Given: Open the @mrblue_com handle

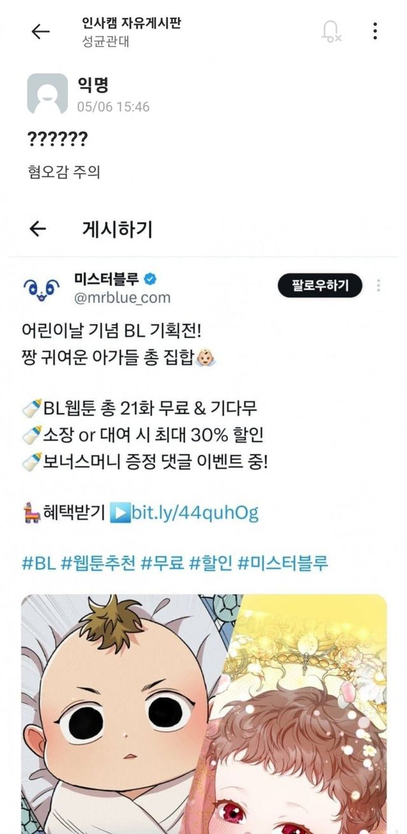Looking at the screenshot, I should [123, 297].
